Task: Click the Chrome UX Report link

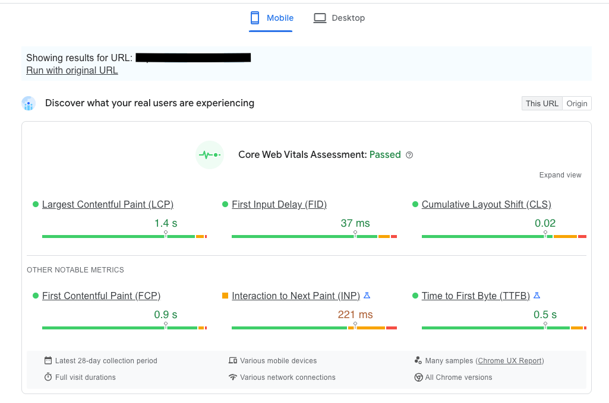Action: (x=510, y=361)
